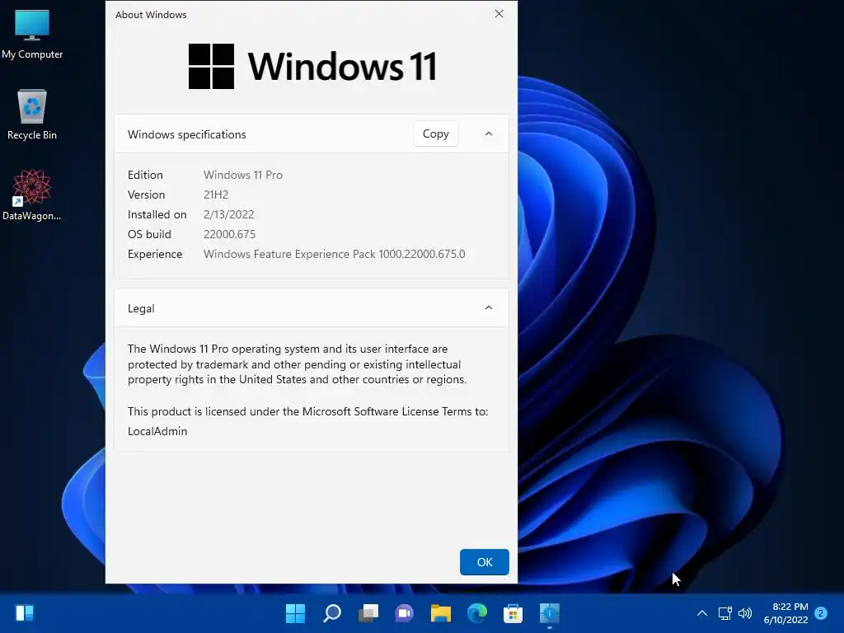Launch the DataWagon desktop shortcut
Screen dimensions: 844x633
32,195
